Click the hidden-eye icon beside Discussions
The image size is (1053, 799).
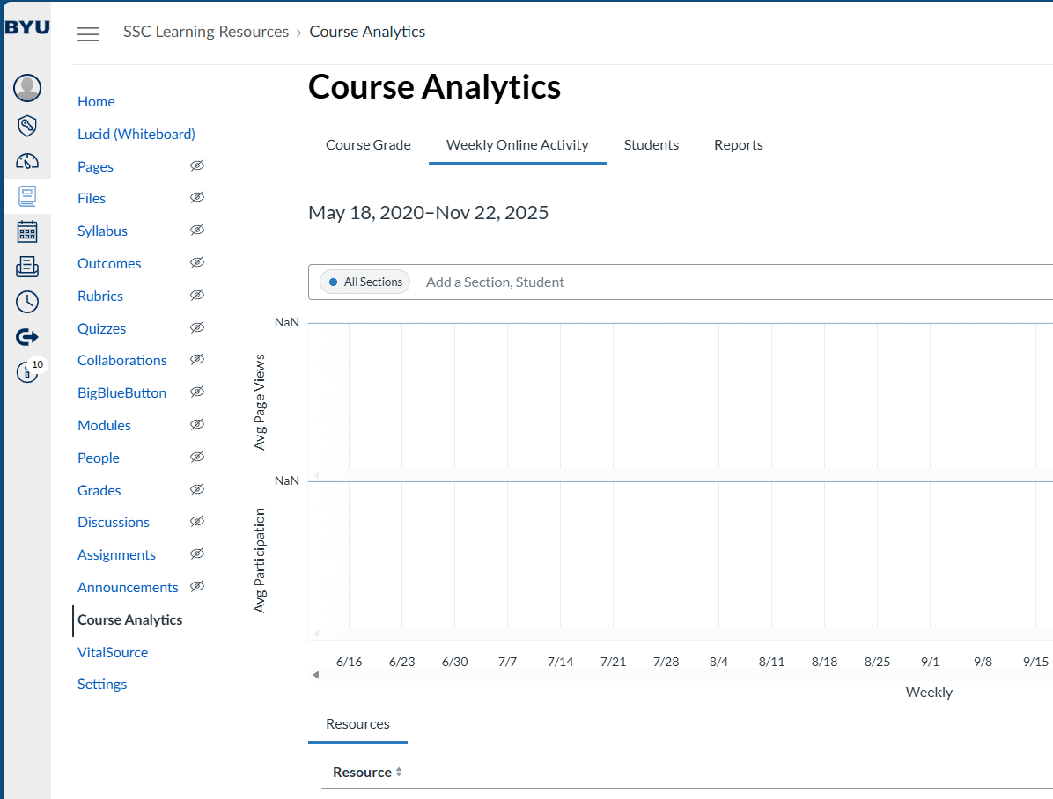pos(196,521)
